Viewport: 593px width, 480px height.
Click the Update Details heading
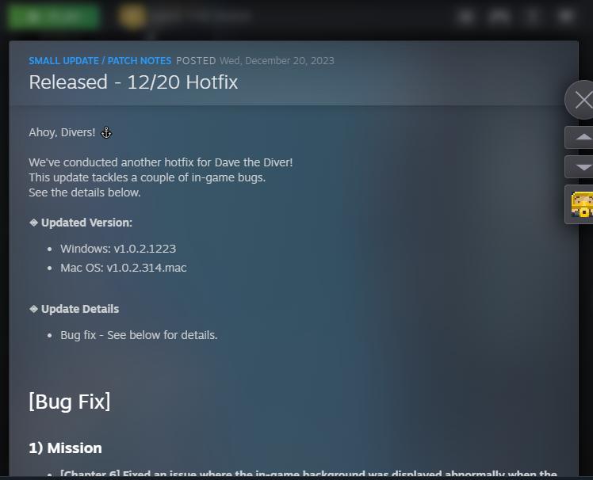(x=80, y=309)
